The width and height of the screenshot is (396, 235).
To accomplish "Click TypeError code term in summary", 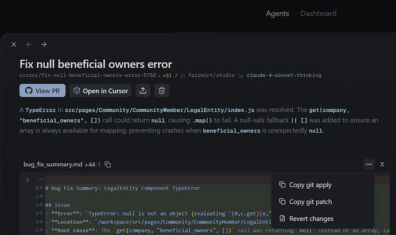I will click(x=41, y=110).
